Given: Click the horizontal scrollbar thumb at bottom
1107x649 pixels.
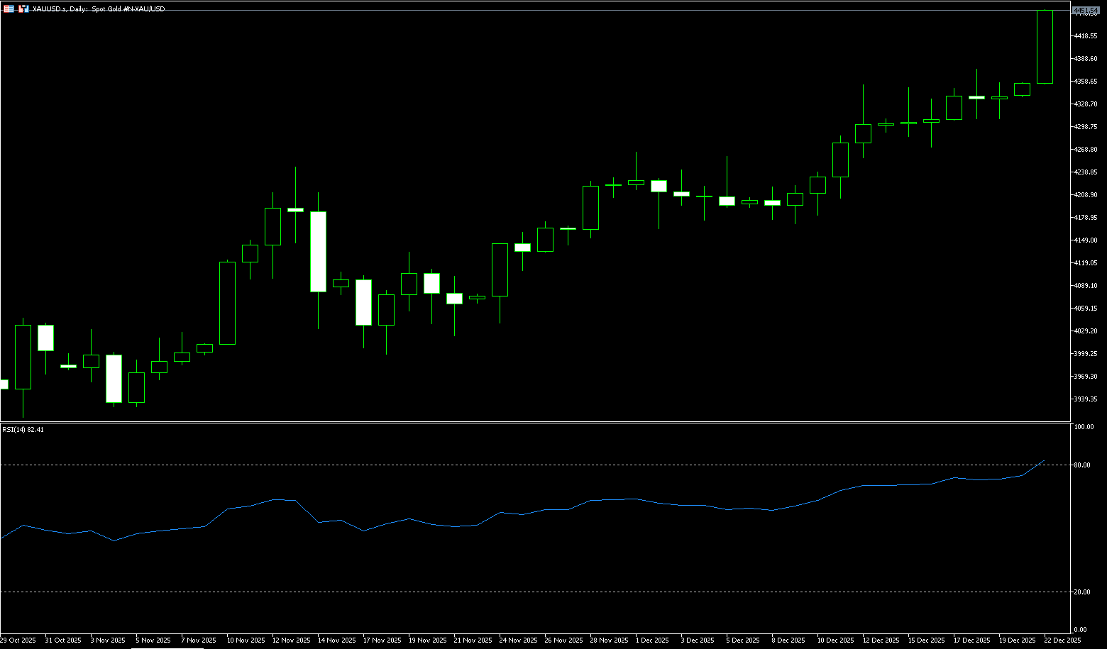Looking at the screenshot, I should click(167, 648).
